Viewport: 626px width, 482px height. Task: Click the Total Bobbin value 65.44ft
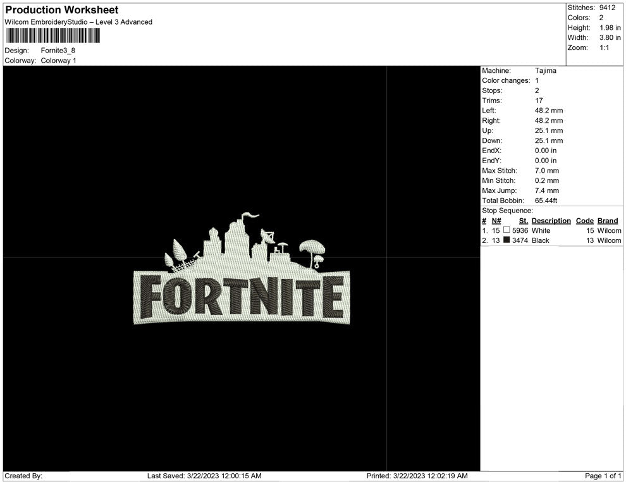tap(546, 200)
